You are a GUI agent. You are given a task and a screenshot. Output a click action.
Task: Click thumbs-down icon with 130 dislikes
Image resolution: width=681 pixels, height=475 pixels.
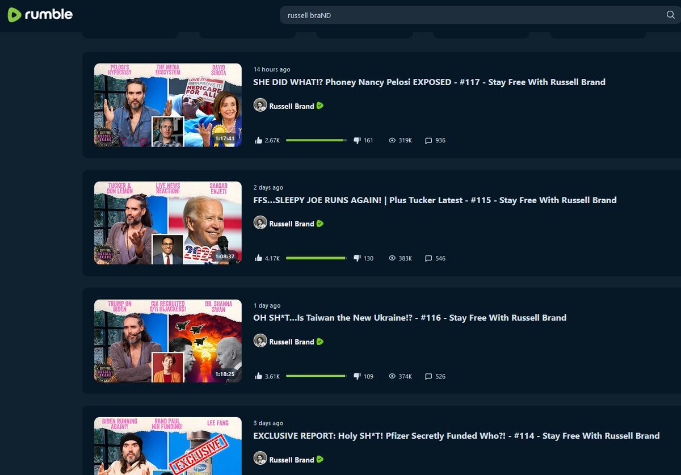click(x=357, y=258)
